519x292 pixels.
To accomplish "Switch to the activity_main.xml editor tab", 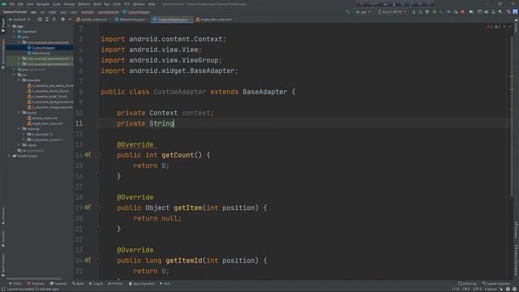I will coord(92,19).
